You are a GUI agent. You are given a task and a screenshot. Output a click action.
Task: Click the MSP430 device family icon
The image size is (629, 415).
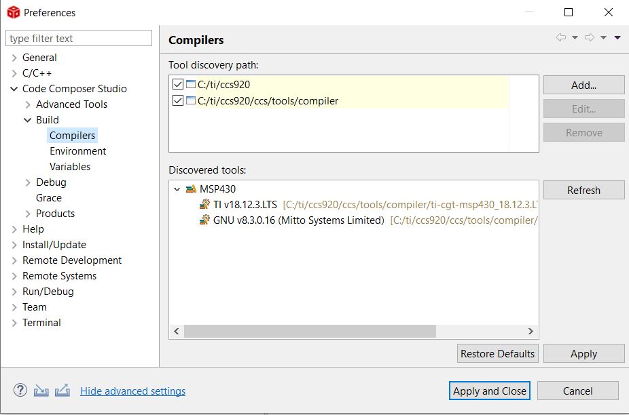coord(191,189)
